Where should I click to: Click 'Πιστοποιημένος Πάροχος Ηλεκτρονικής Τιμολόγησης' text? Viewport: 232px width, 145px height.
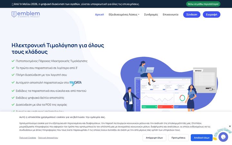point(52,61)
